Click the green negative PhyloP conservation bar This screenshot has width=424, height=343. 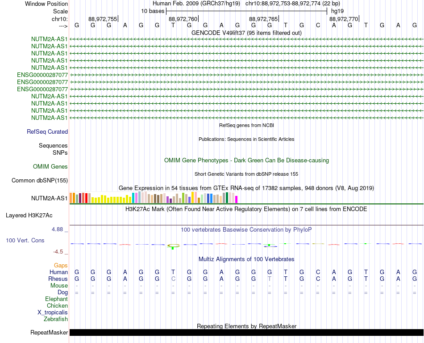pyautogui.click(x=173, y=248)
